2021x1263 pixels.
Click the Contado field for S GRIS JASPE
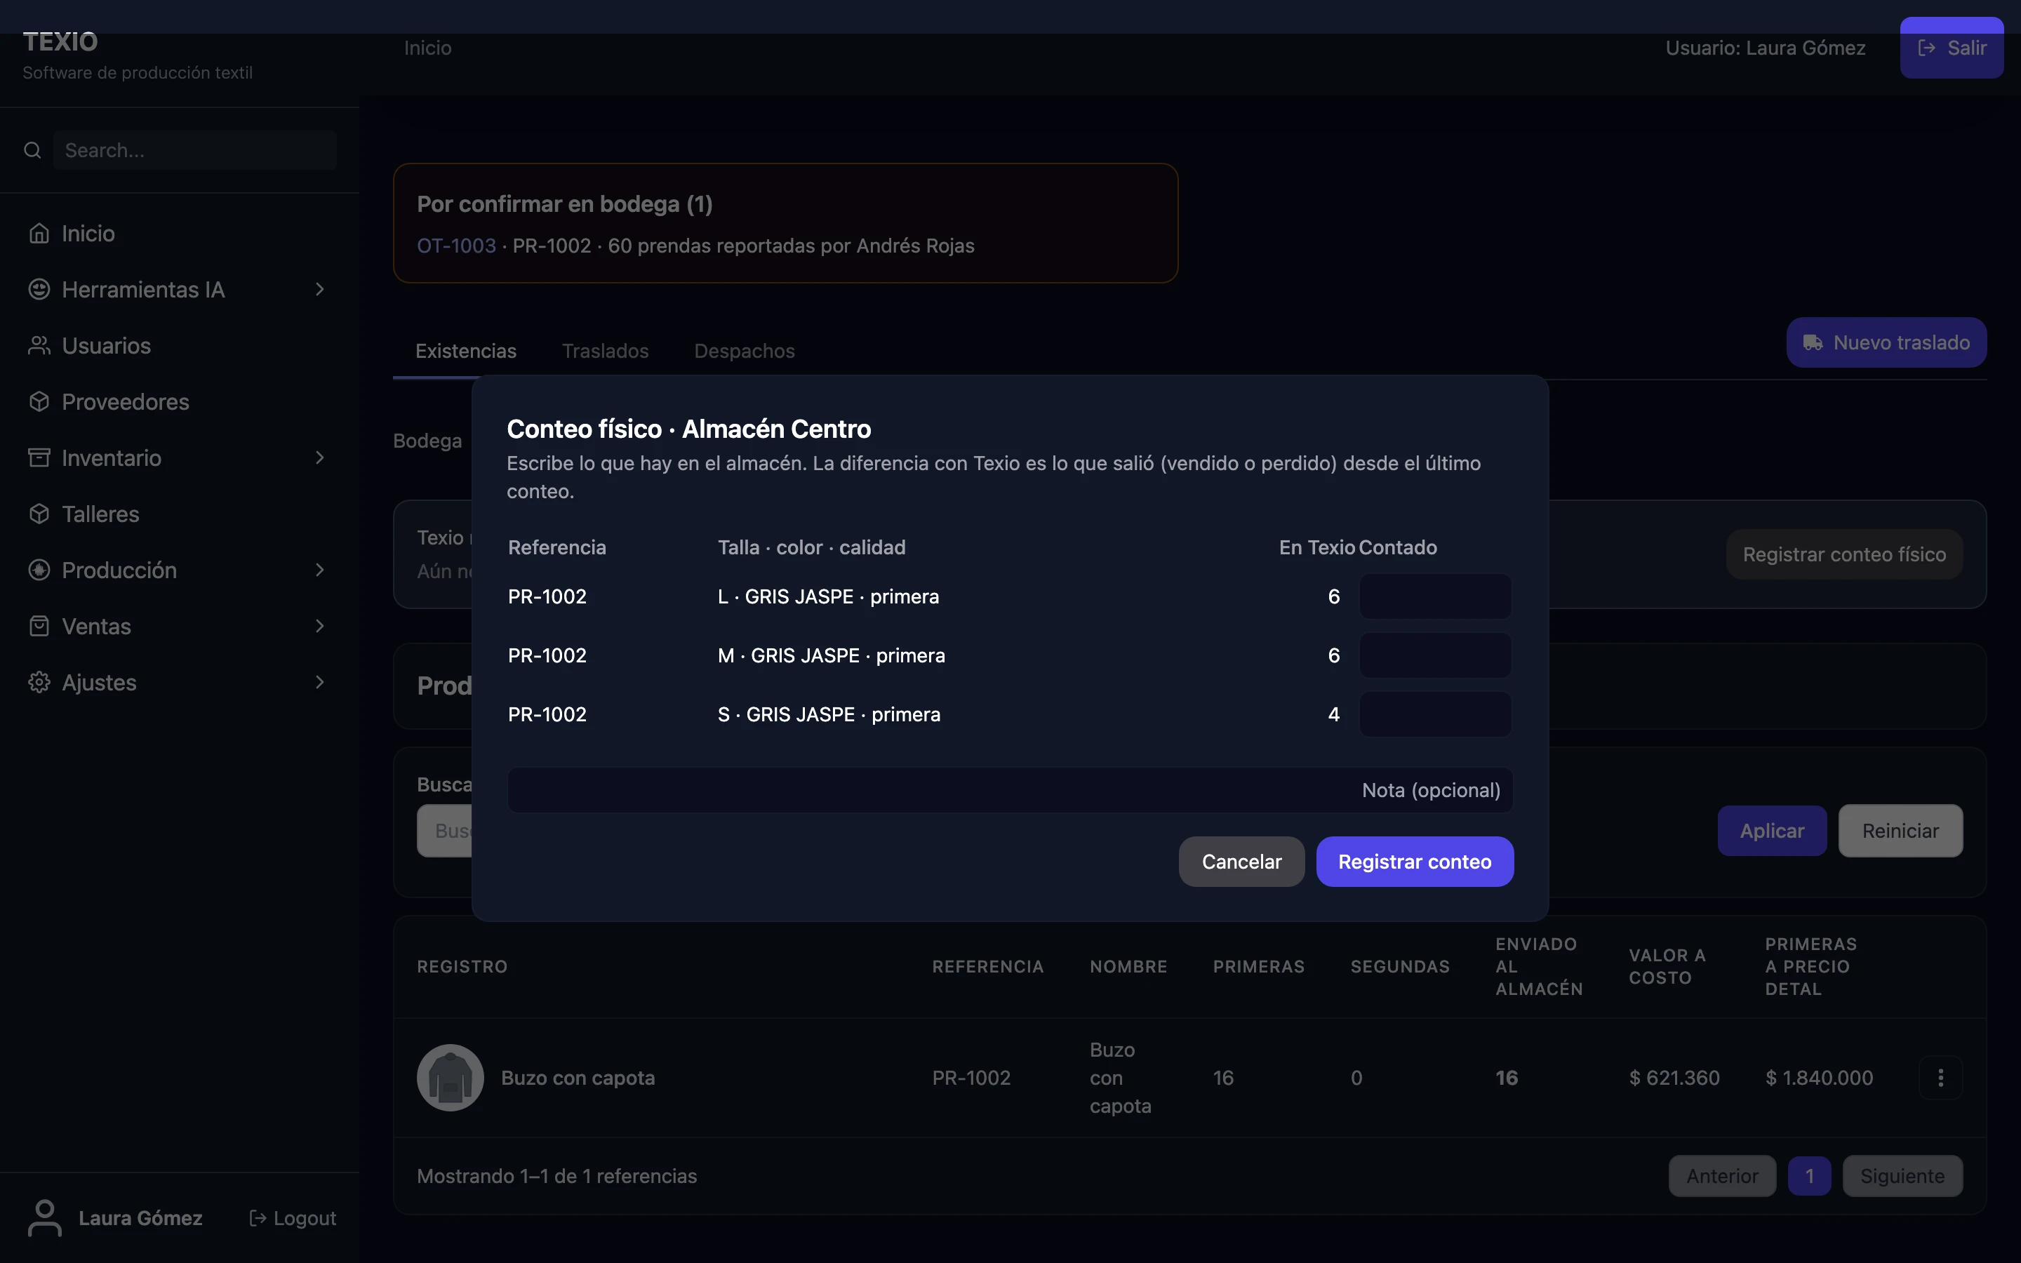click(x=1435, y=714)
